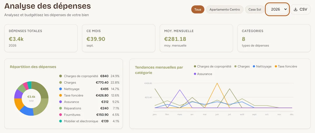Toggle Taxe foncière legend marker
This screenshot has height=133, width=315.
(276, 66)
